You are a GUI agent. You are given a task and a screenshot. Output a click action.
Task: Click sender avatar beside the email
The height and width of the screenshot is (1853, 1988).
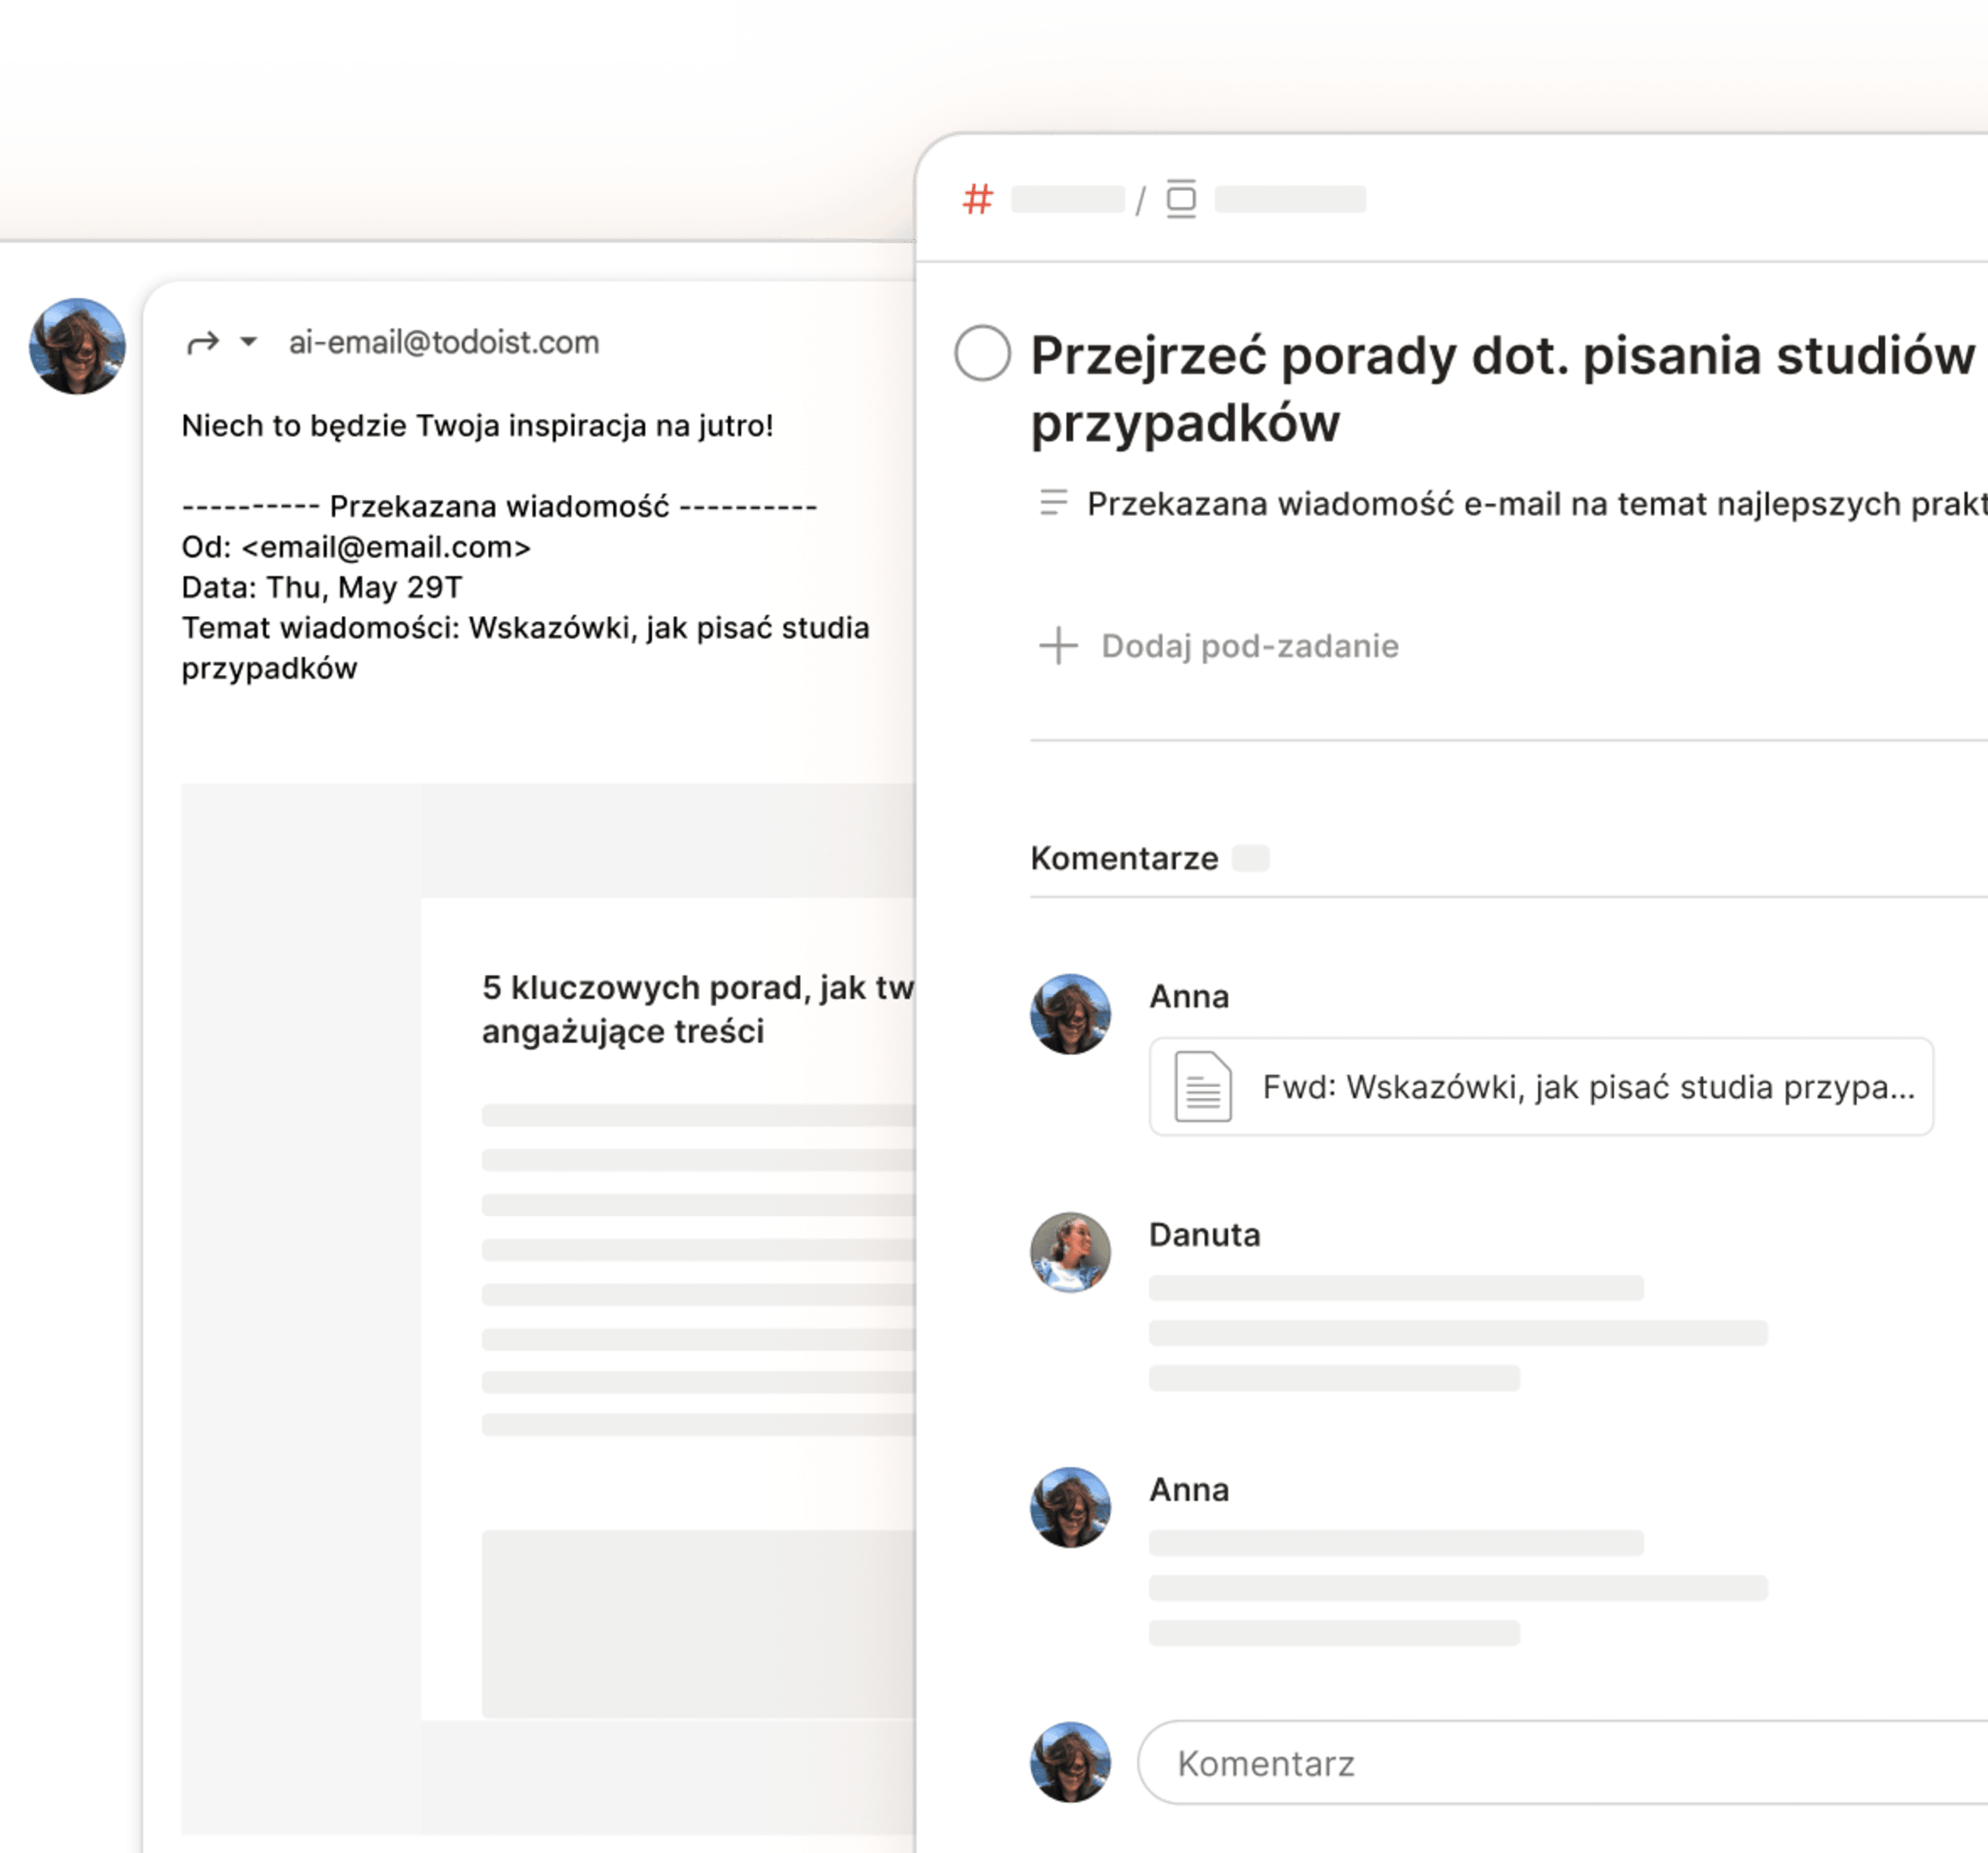click(x=77, y=346)
